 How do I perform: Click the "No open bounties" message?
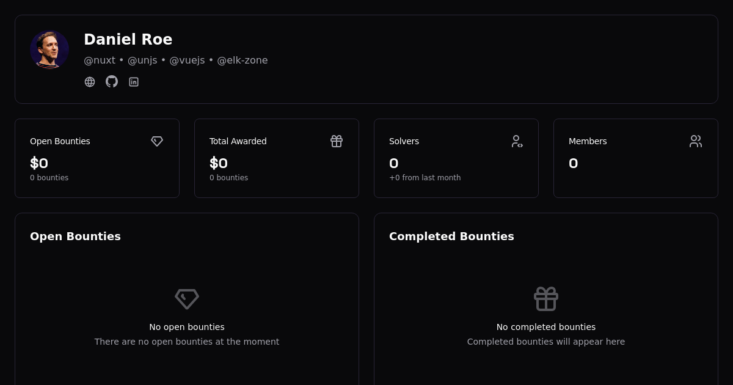[187, 327]
